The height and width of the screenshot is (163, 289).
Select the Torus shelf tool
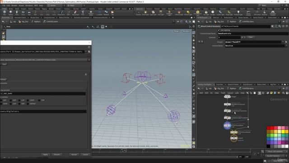23,13
